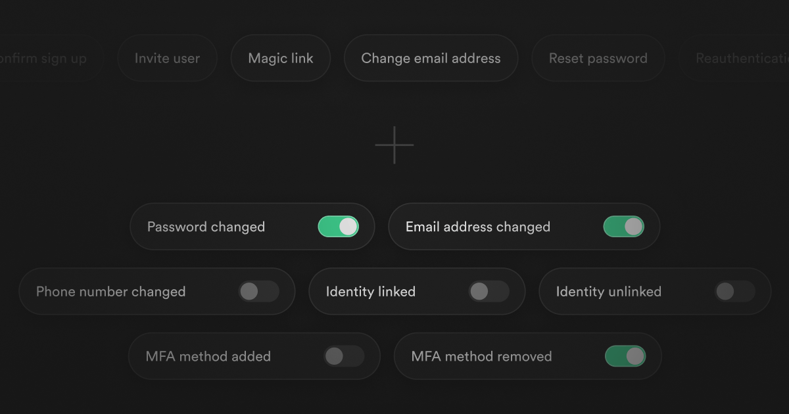
Task: Enable the Phone number changed toggle
Action: [x=258, y=292]
